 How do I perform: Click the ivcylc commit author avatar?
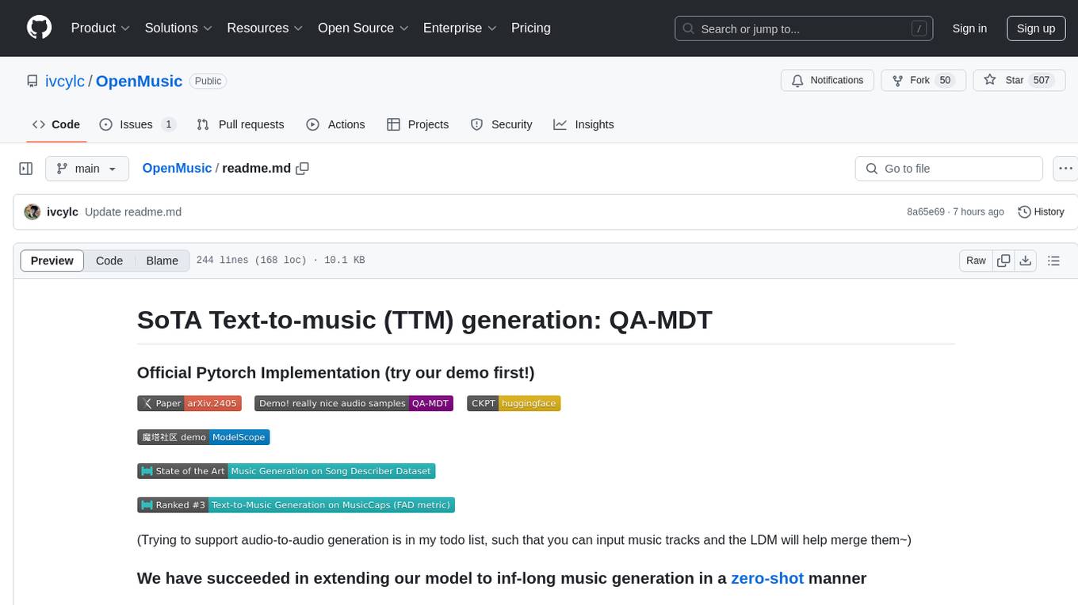tap(32, 212)
